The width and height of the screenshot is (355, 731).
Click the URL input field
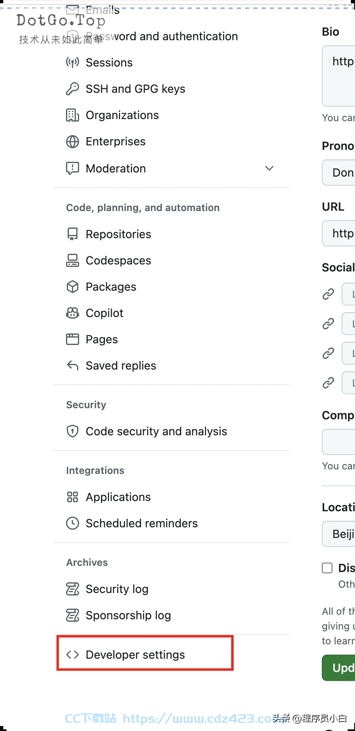339,233
